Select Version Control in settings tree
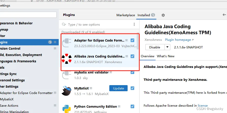This screenshot has width=227, height=113. (x=10, y=48)
